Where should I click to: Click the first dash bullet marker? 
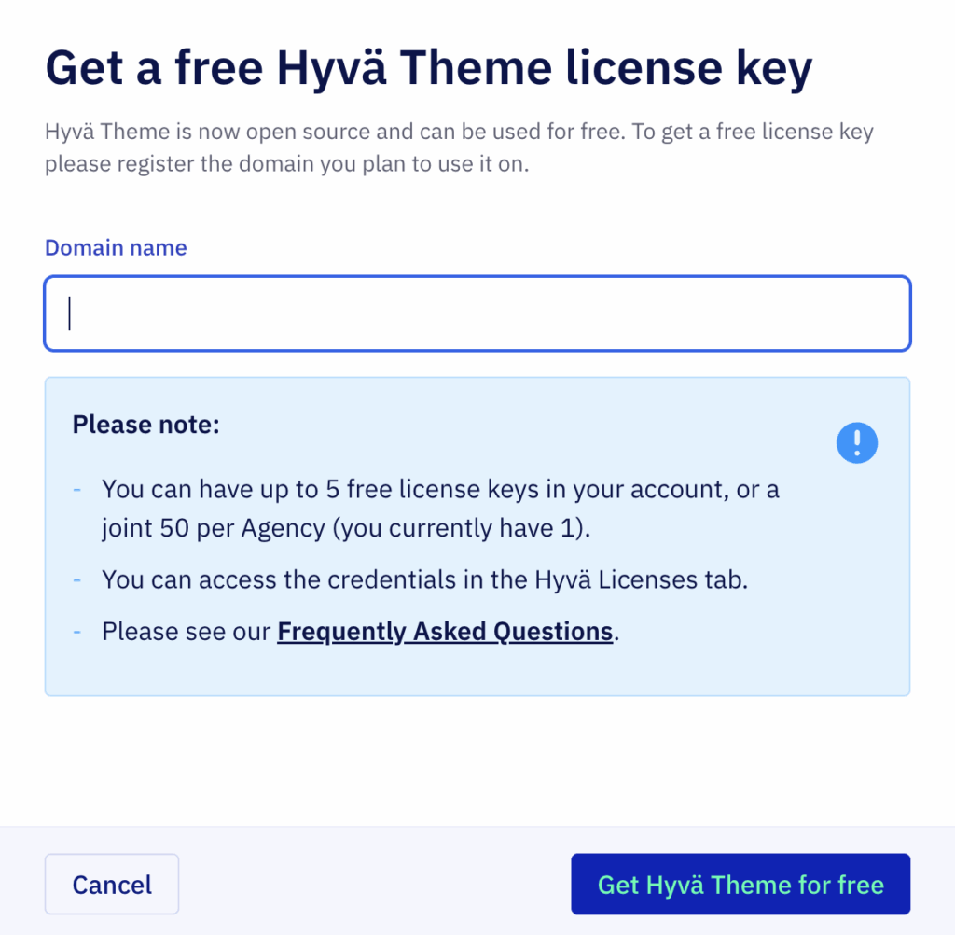pyautogui.click(x=76, y=489)
